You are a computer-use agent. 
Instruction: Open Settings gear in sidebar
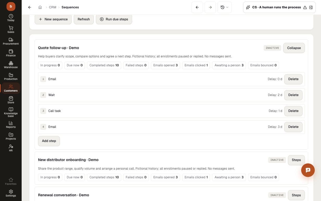(11, 193)
